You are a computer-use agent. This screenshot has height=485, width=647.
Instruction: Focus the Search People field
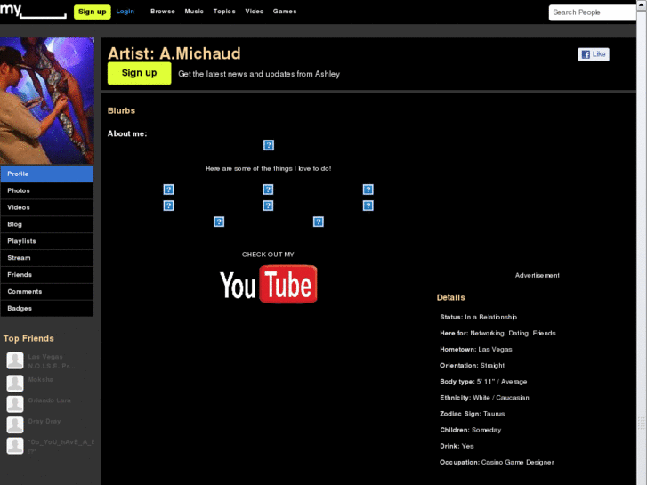click(x=592, y=12)
